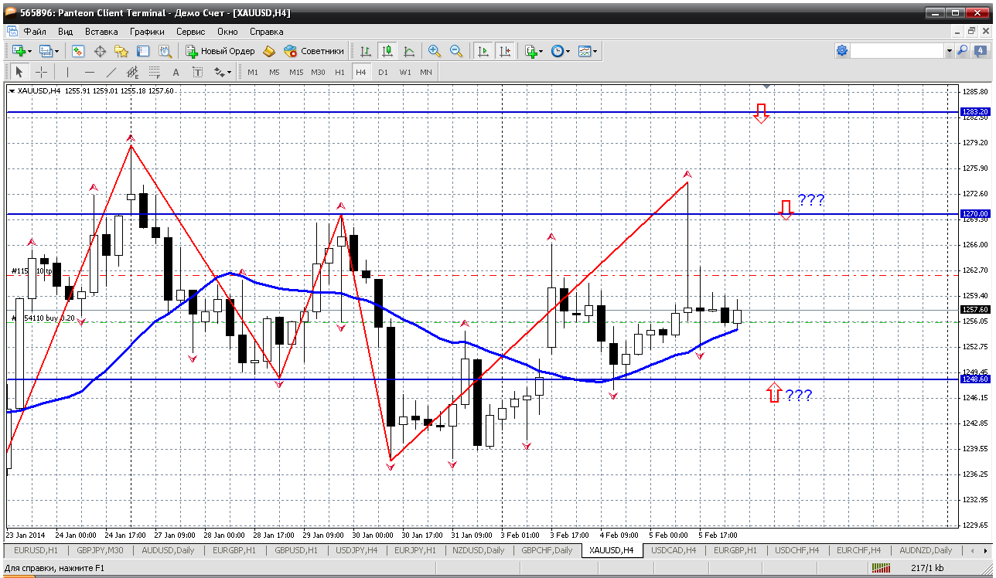996x578 pixels.
Task: Click the search magnifier icon
Action: pos(963,51)
